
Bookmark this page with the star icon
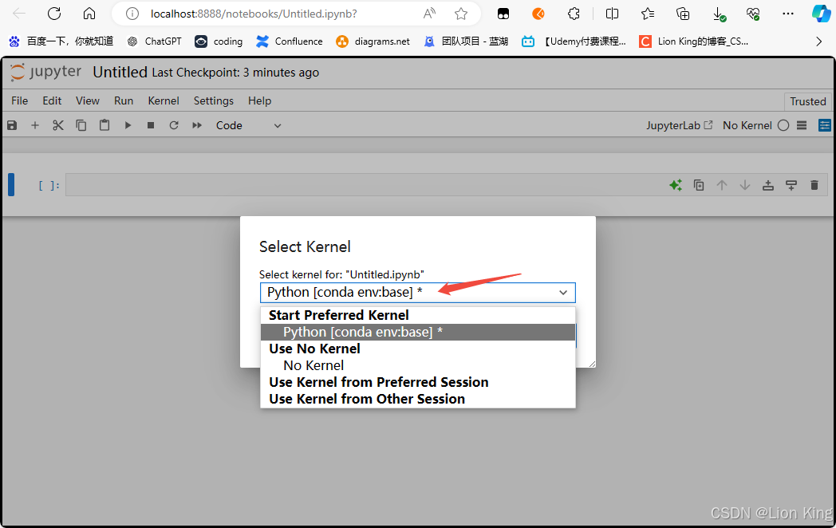click(x=461, y=14)
